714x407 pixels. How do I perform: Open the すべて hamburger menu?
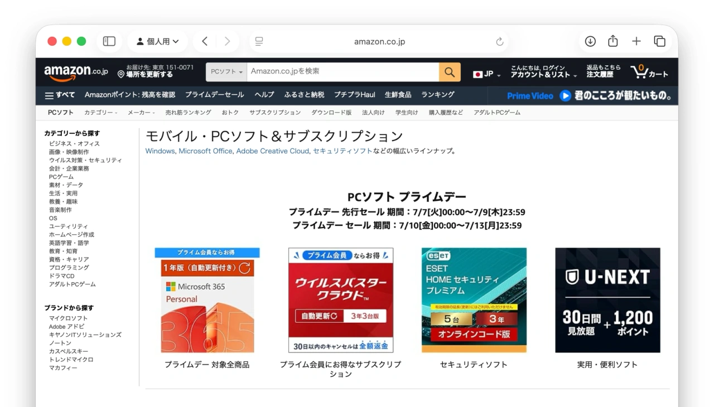[x=60, y=95]
